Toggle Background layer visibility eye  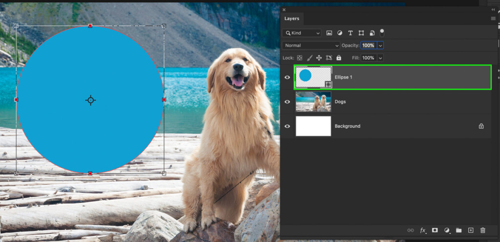tap(287, 126)
